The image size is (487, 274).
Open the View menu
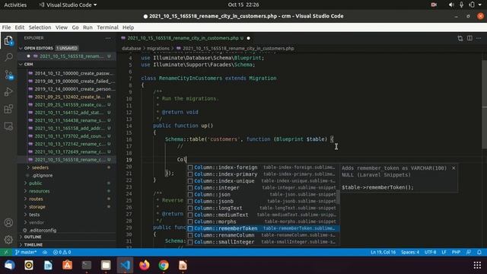[x=62, y=27]
